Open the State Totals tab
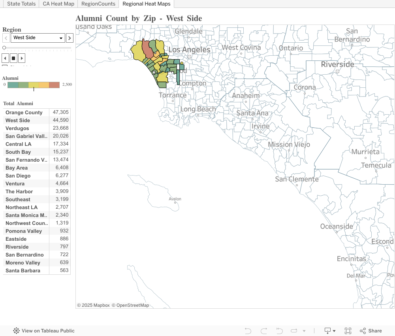The width and height of the screenshot is (395, 336). click(x=21, y=4)
